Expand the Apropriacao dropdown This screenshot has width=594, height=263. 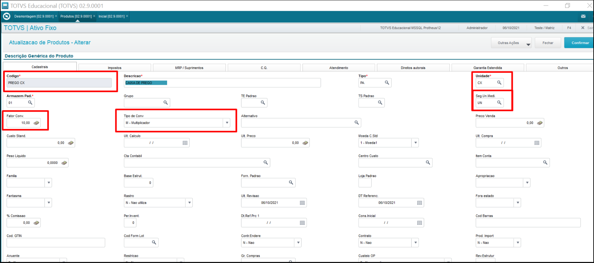point(527,183)
